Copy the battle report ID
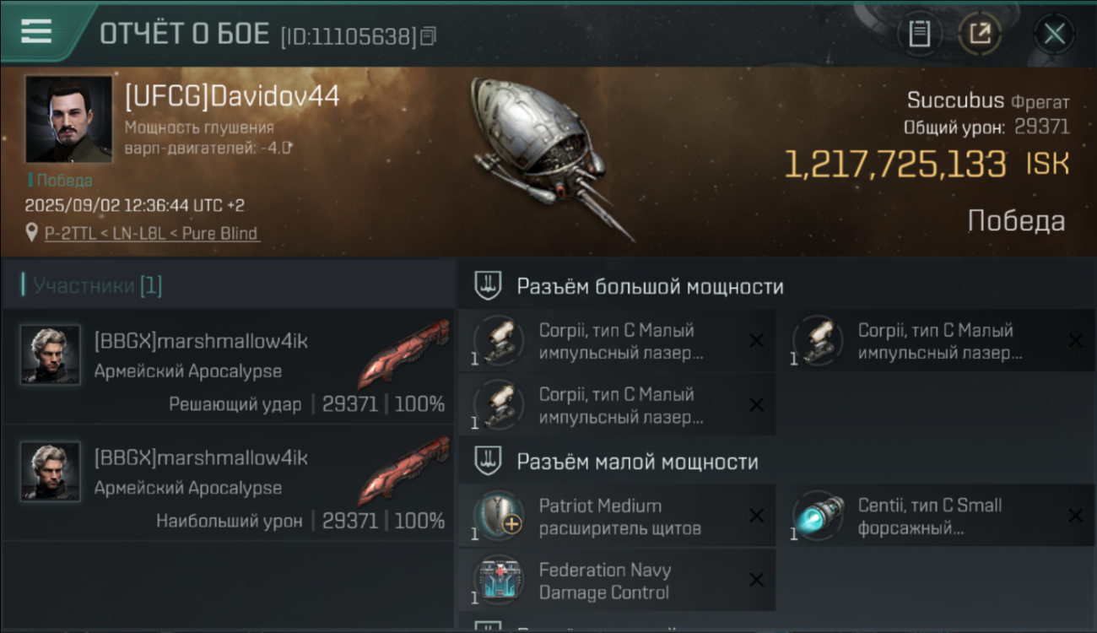This screenshot has height=633, width=1097. 429,36
